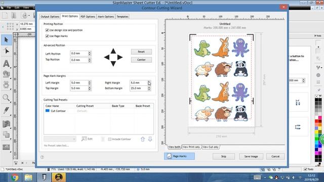Image resolution: width=324 pixels, height=182 pixels.
Task: Adjust Top Position spinner arrows
Action: tap(90, 60)
